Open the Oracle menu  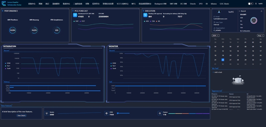tap(193, 4)
